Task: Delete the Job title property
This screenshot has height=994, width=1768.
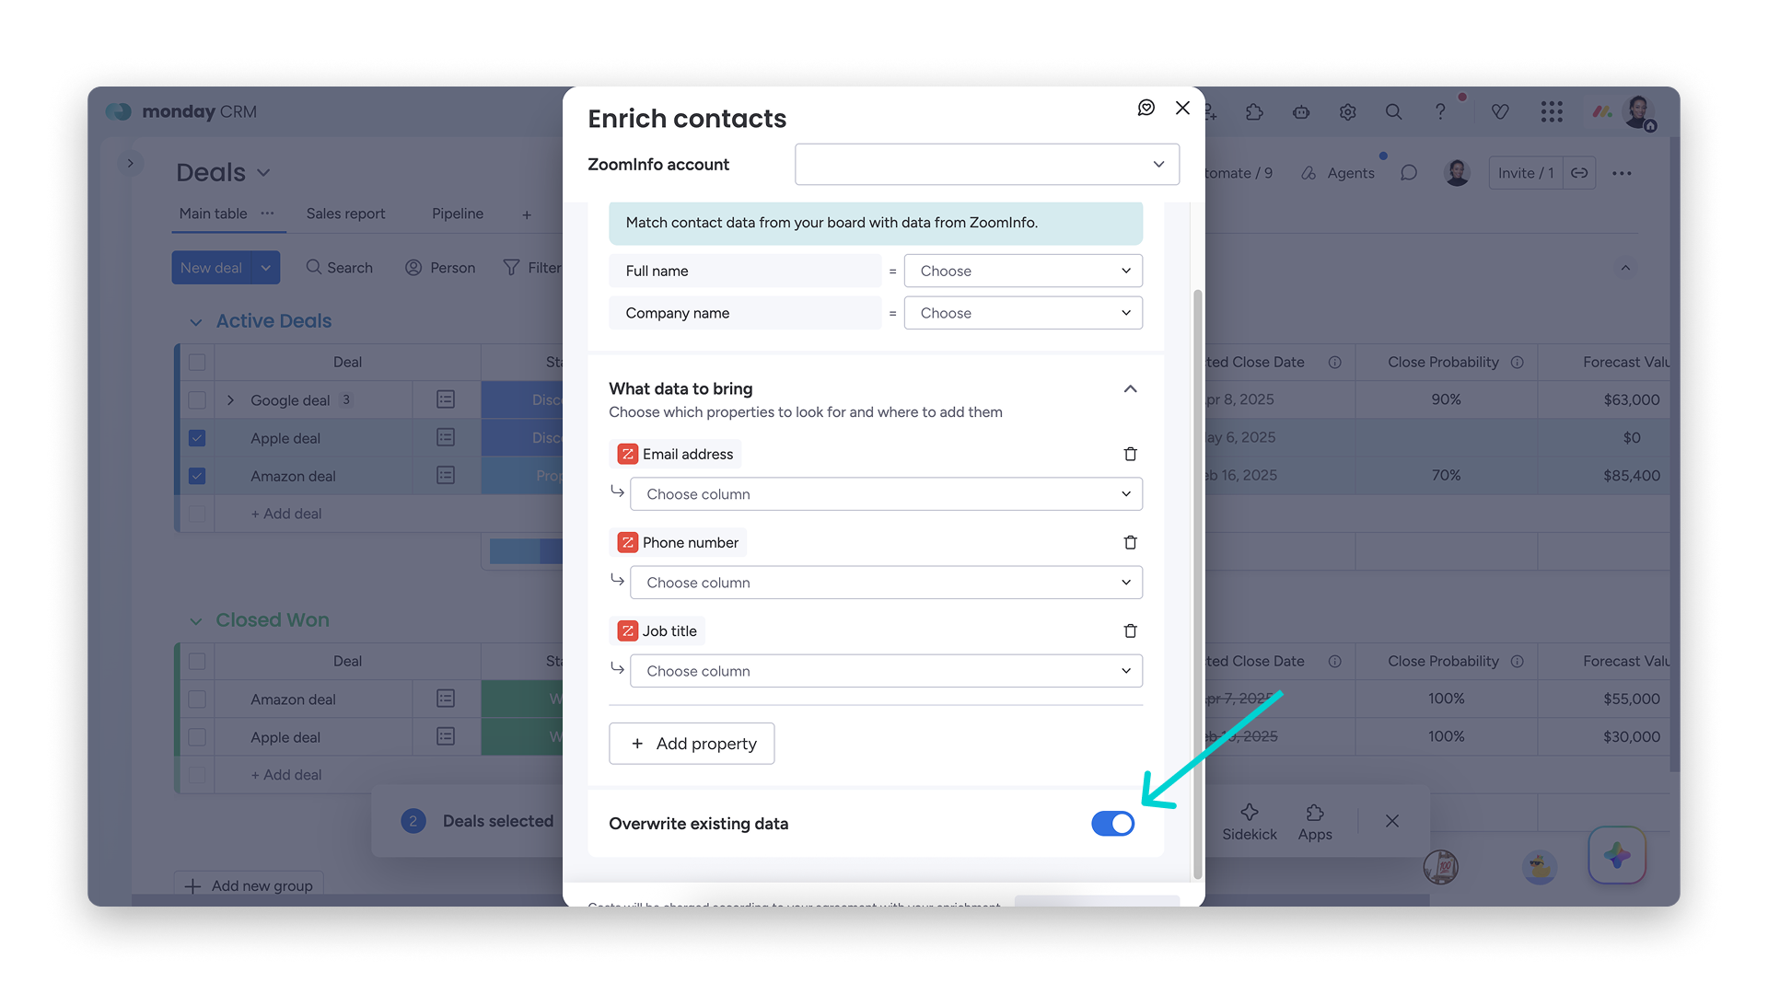Action: [1130, 630]
